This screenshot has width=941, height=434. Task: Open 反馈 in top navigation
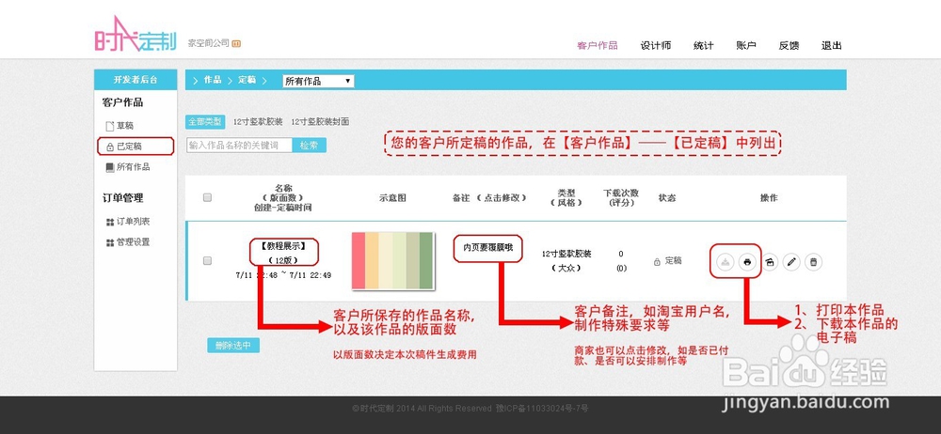(x=789, y=45)
